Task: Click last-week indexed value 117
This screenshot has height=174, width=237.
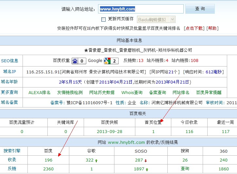Action: click(x=226, y=131)
